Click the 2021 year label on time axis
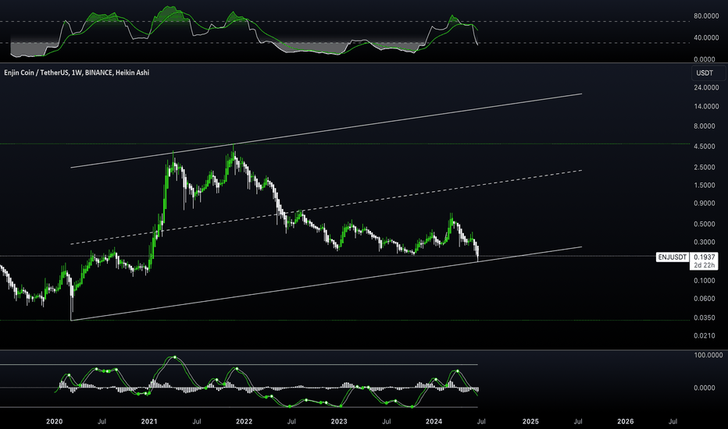728x429 pixels. click(x=149, y=421)
